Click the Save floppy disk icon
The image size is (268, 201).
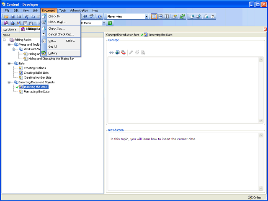point(13,17)
